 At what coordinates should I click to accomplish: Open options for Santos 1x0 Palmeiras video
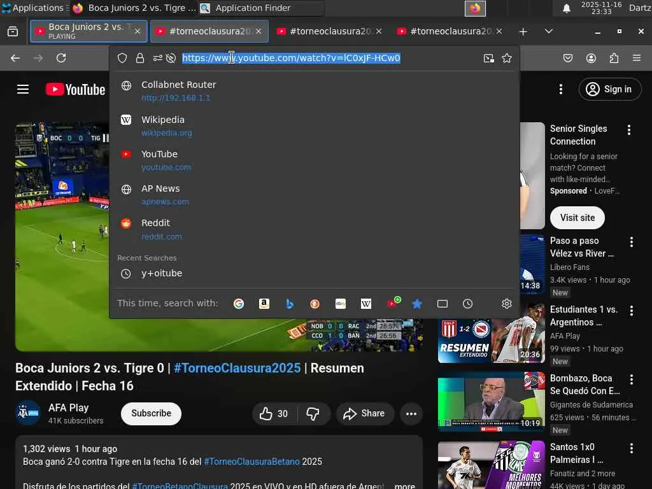point(632,448)
